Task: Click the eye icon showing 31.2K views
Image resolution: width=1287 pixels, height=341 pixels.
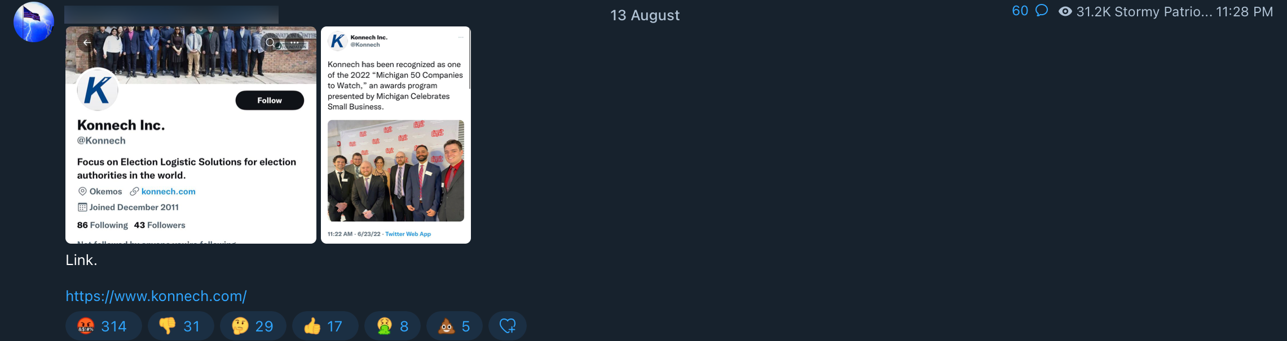Action: click(1065, 11)
